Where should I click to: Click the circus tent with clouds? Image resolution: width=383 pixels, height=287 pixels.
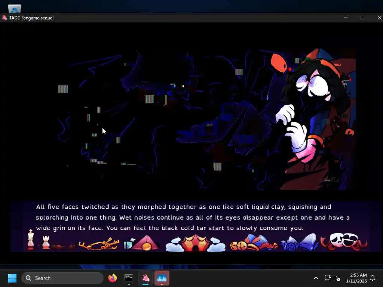tap(195, 243)
